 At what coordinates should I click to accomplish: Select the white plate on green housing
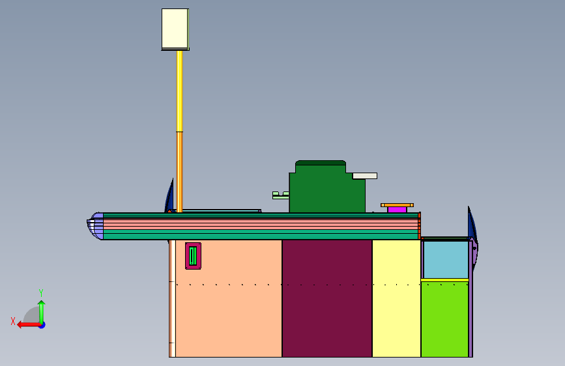[365, 176]
